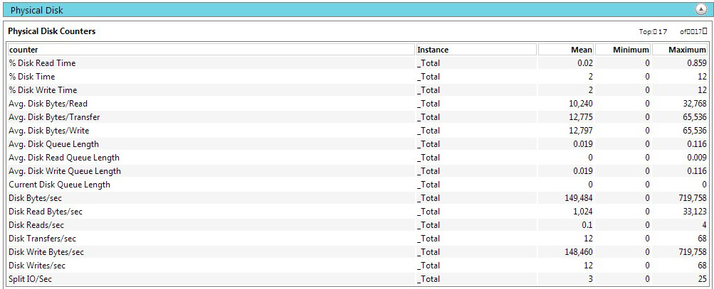Sort by the Mean column header
This screenshot has width=714, height=289.
tap(566, 50)
